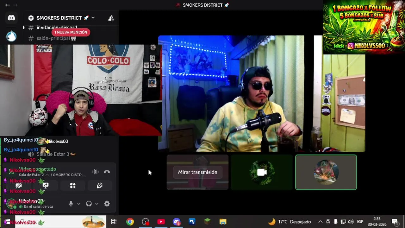Viewport: 405px width, 228px height.
Task: Select the green-outlined avatar participant tile
Action: pyautogui.click(x=326, y=172)
